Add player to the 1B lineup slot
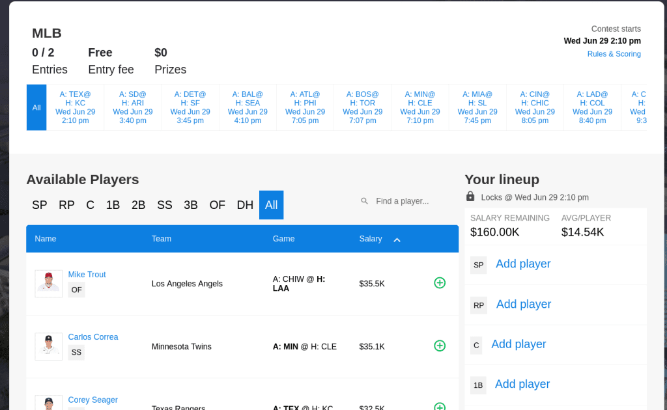667x410 pixels. (x=522, y=384)
